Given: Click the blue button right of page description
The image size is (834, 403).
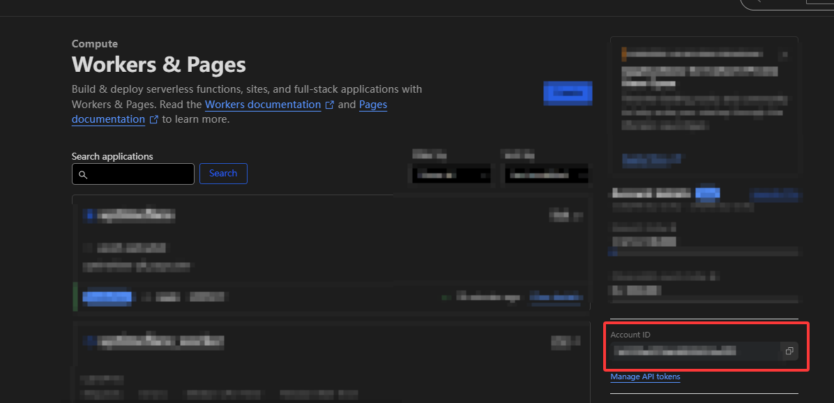Looking at the screenshot, I should click(568, 93).
